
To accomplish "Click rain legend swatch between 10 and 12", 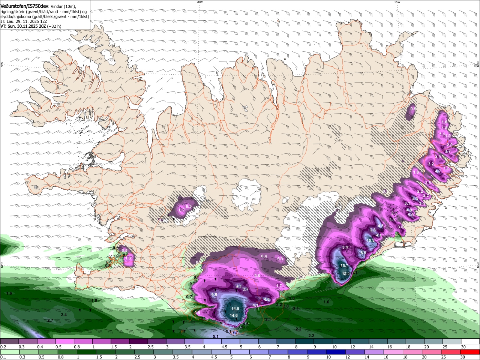I will [335, 352].
